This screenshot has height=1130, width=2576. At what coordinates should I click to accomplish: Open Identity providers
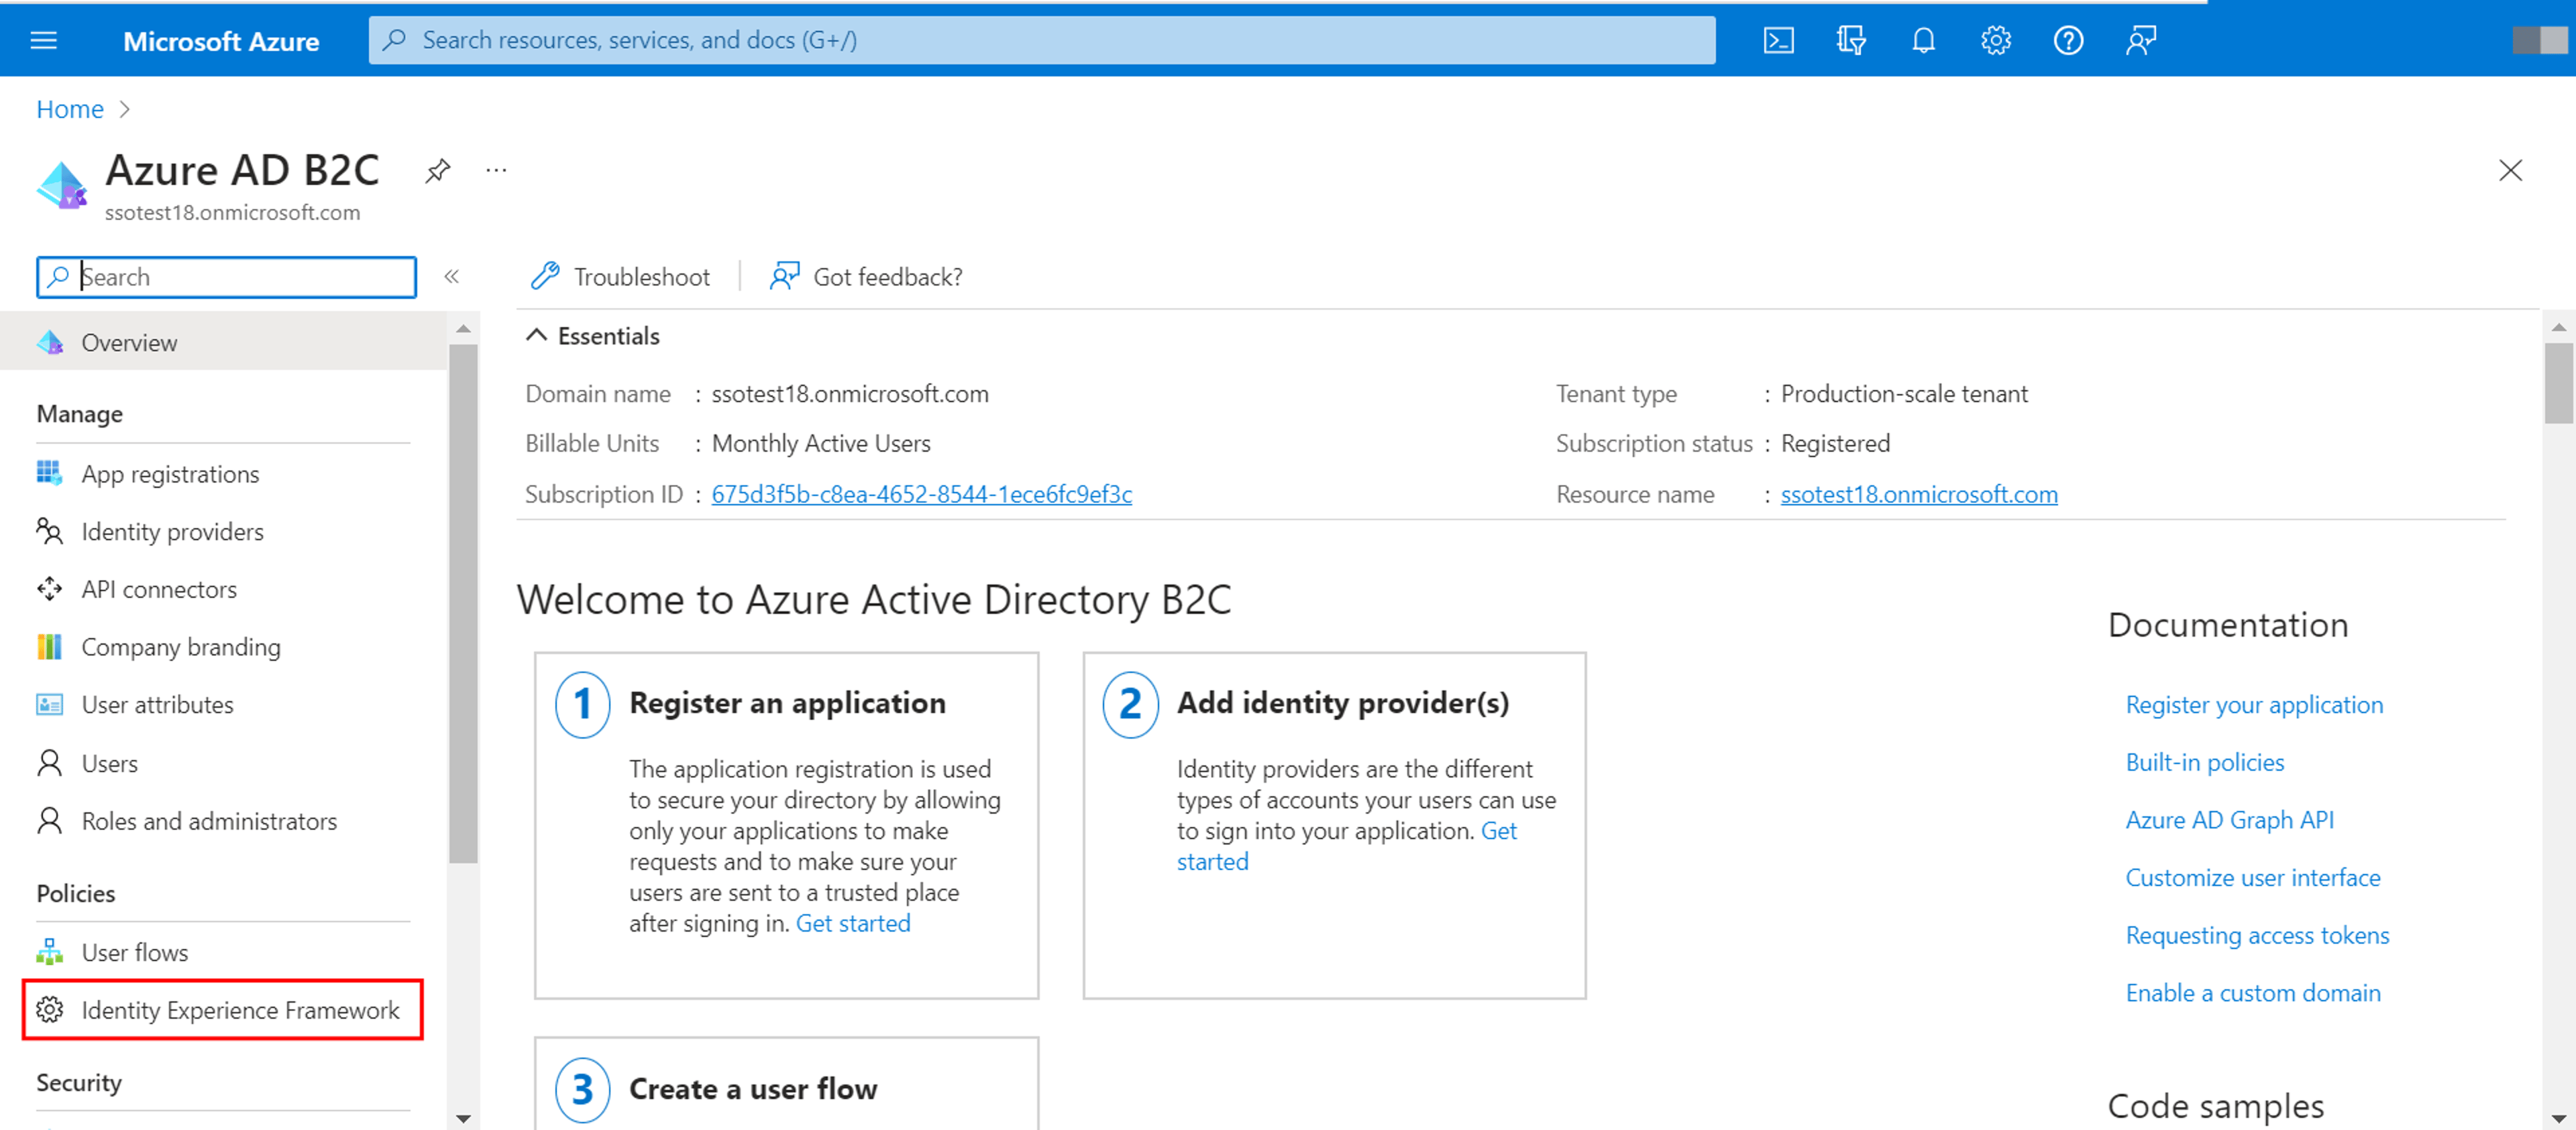(x=172, y=531)
